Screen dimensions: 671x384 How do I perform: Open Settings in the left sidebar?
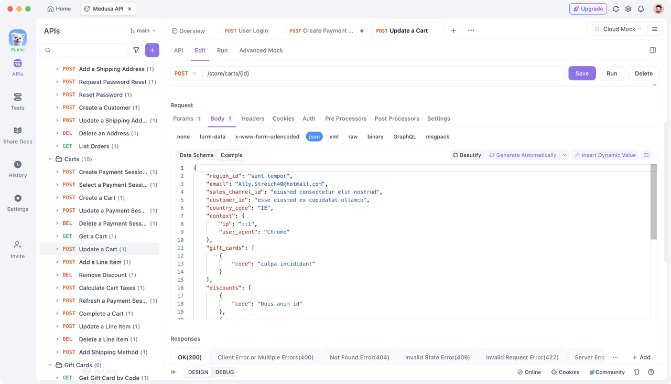click(17, 202)
